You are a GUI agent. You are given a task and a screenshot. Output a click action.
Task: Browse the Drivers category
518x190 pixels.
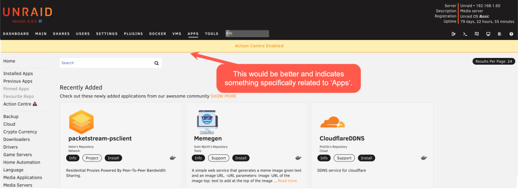point(10,147)
